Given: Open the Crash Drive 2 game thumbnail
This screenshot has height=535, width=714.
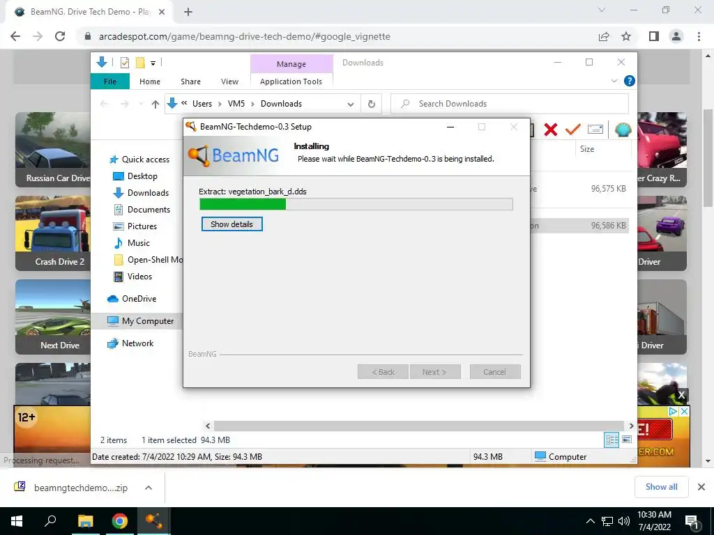Looking at the screenshot, I should [53, 233].
